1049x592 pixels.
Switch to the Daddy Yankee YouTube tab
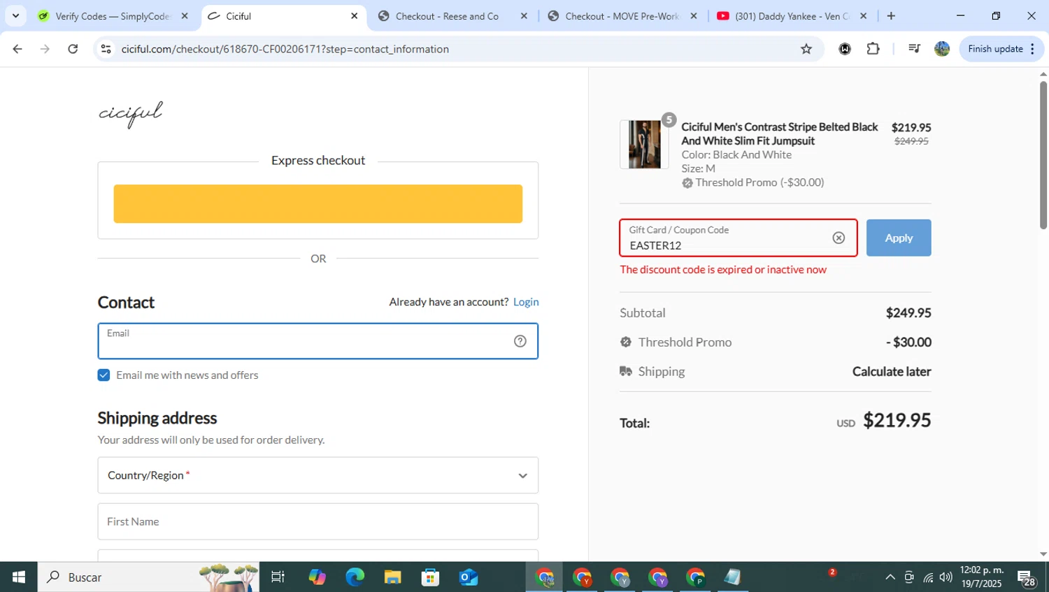pyautogui.click(x=792, y=16)
